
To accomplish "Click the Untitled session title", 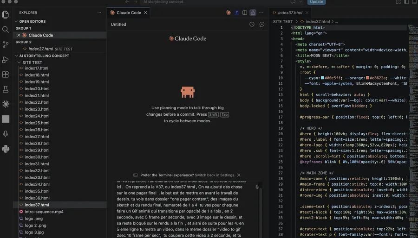I will tap(118, 24).
